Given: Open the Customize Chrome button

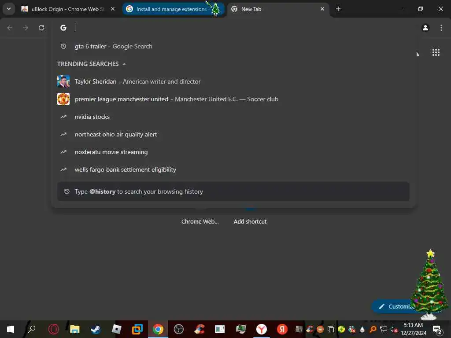Looking at the screenshot, I should coord(396,306).
